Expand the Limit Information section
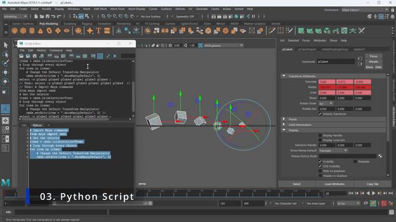The width and height of the screenshot is (396, 222). pyautogui.click(x=283, y=125)
